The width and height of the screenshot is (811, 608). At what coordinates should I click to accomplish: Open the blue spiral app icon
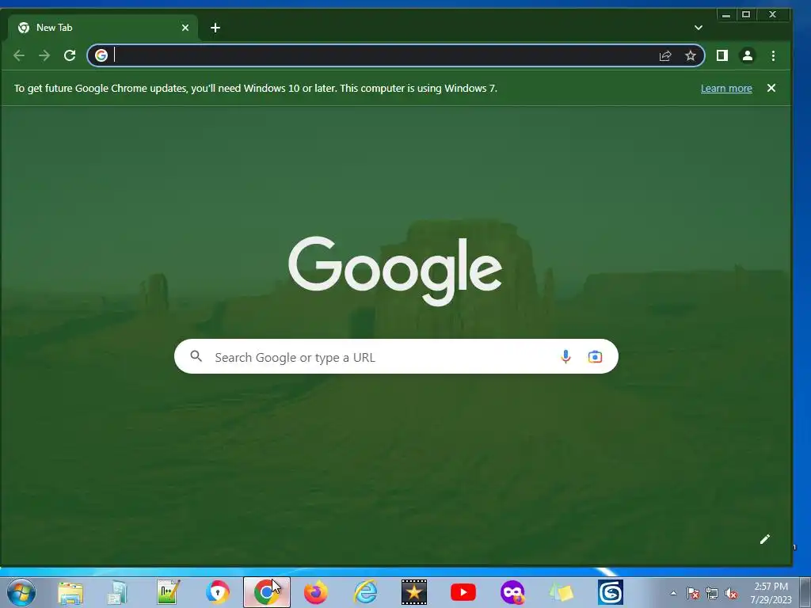pyautogui.click(x=611, y=592)
